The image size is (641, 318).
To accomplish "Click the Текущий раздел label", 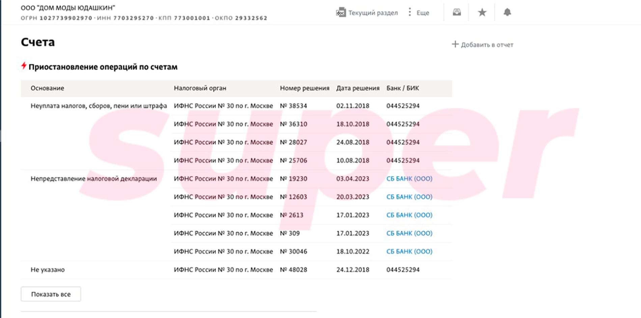I will pyautogui.click(x=373, y=13).
